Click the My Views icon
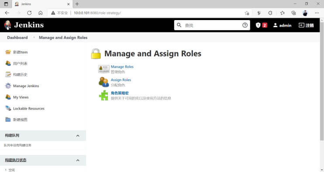The image size is (324, 172). [8, 97]
